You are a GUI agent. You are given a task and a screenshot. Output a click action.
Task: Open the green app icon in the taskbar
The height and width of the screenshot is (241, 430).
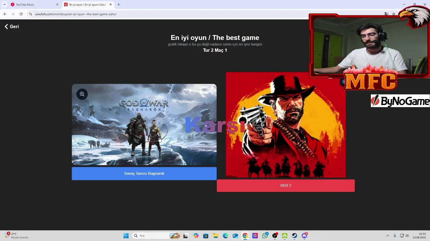click(285, 236)
